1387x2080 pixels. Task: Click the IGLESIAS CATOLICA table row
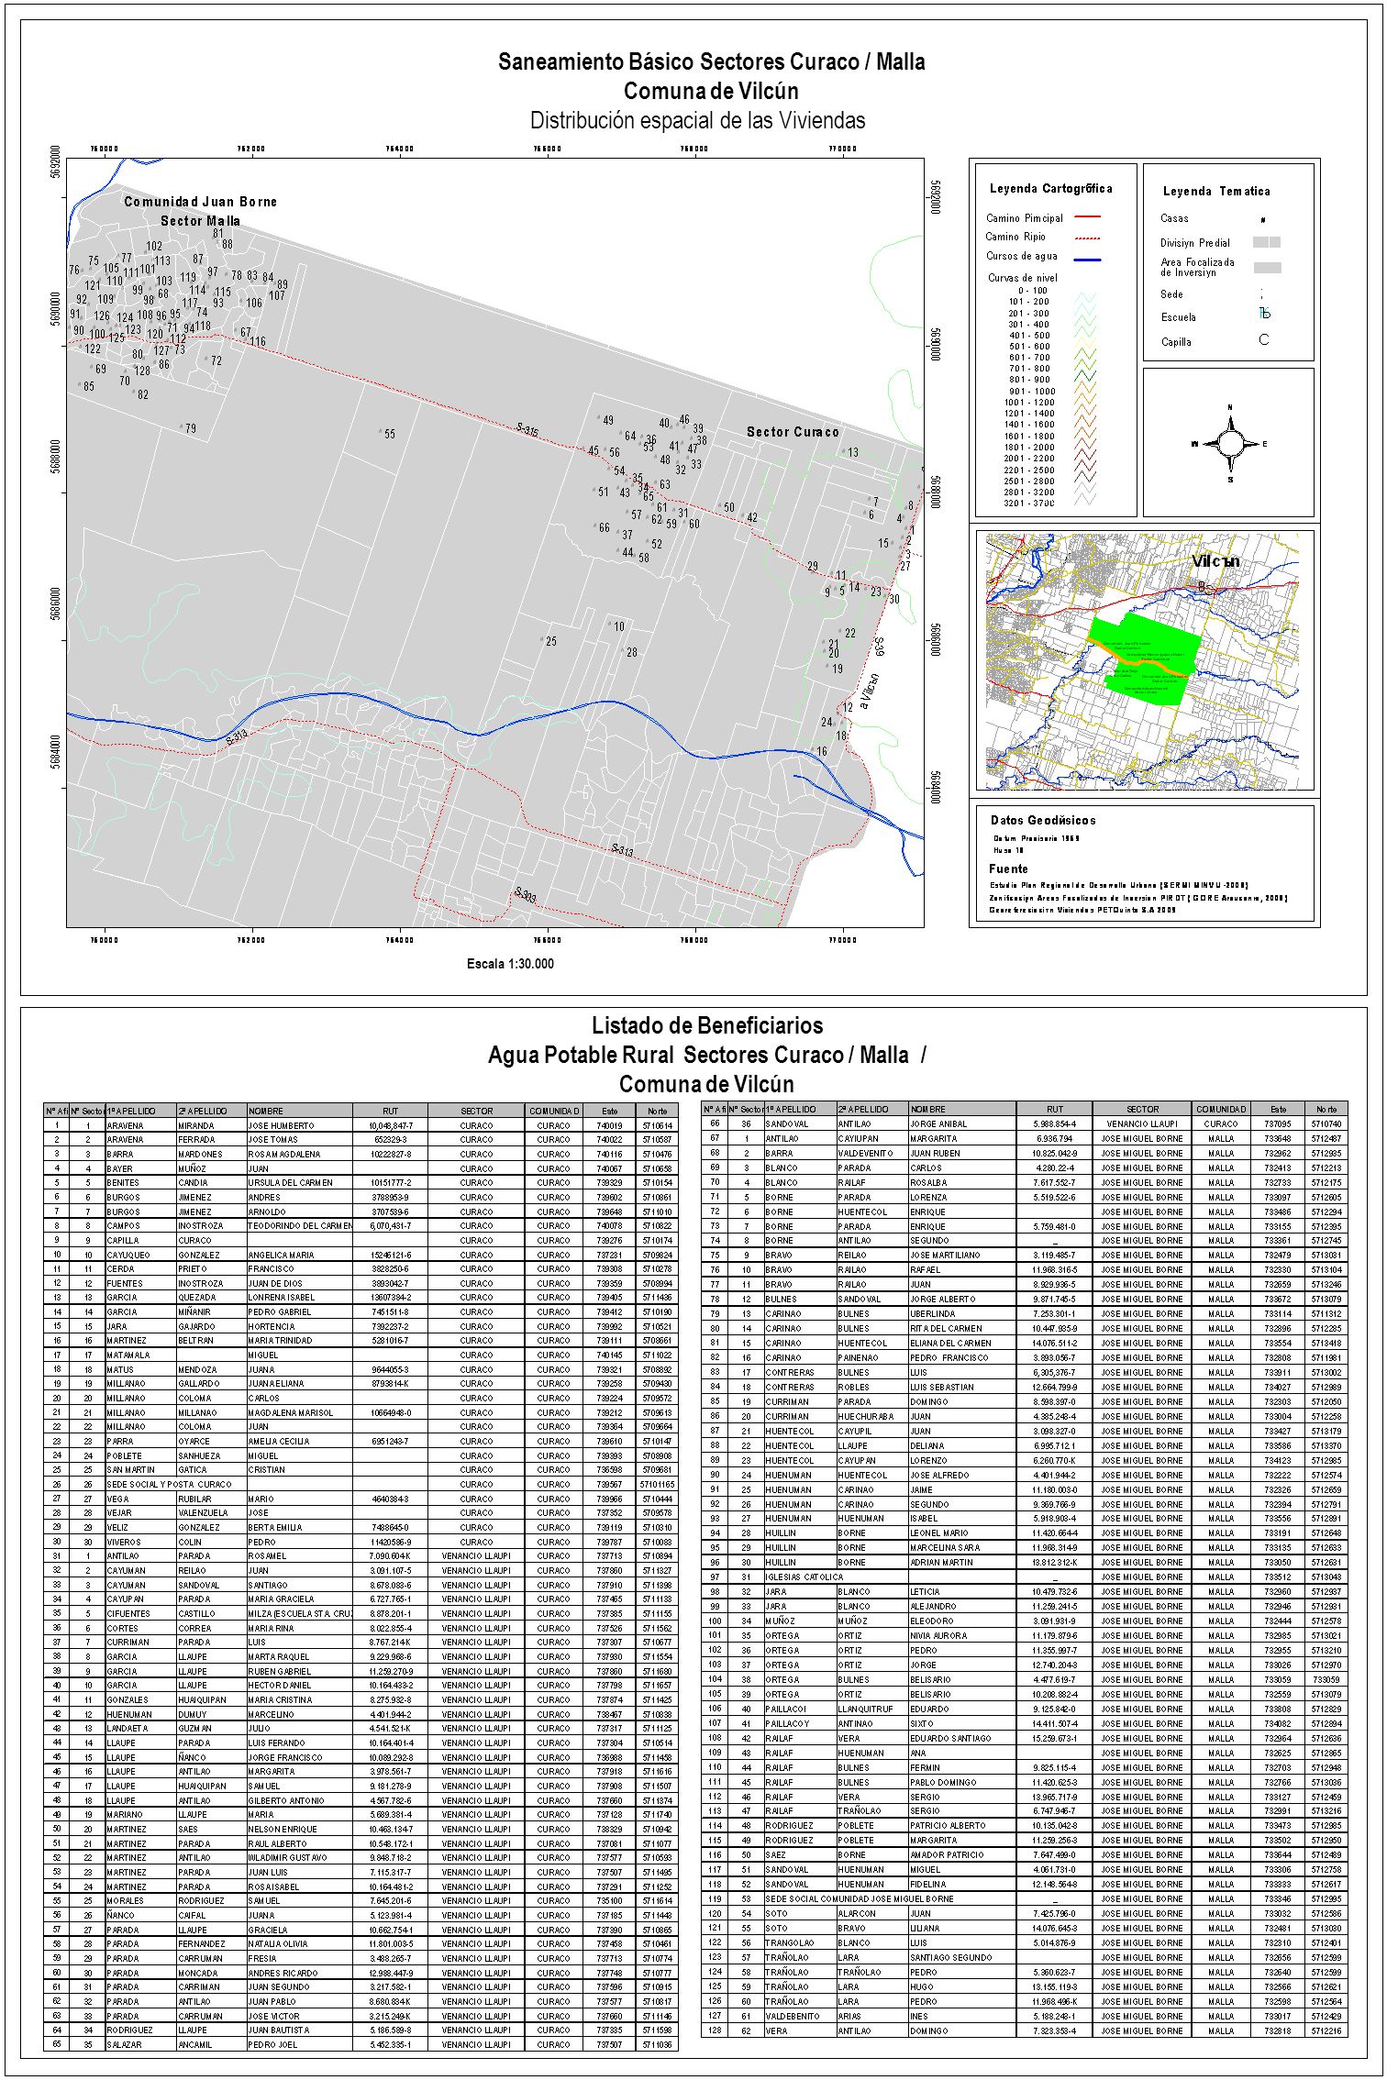(1025, 1577)
